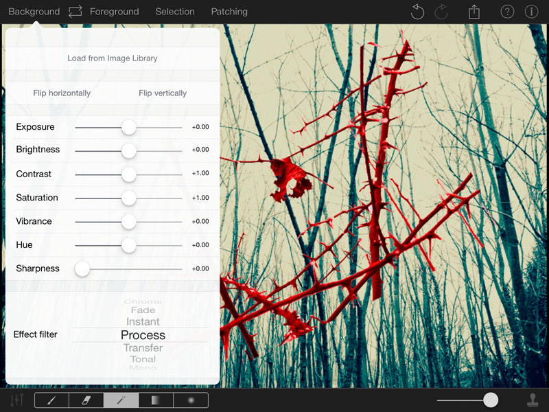Click the Sharpness value +0.00

[x=200, y=268]
